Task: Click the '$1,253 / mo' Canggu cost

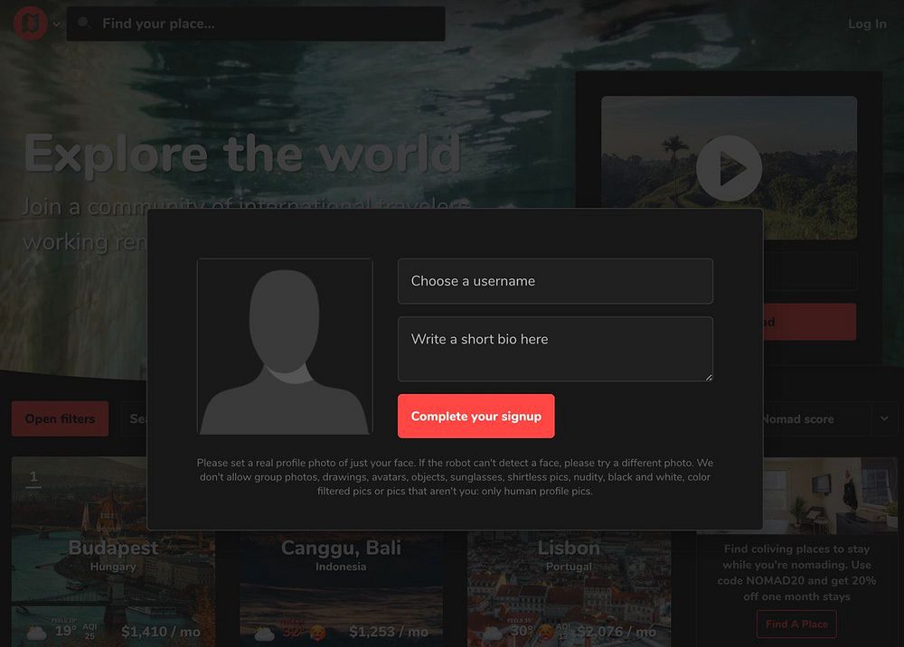Action: (389, 632)
